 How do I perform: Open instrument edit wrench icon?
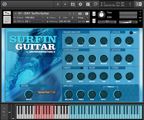tap(7, 13)
